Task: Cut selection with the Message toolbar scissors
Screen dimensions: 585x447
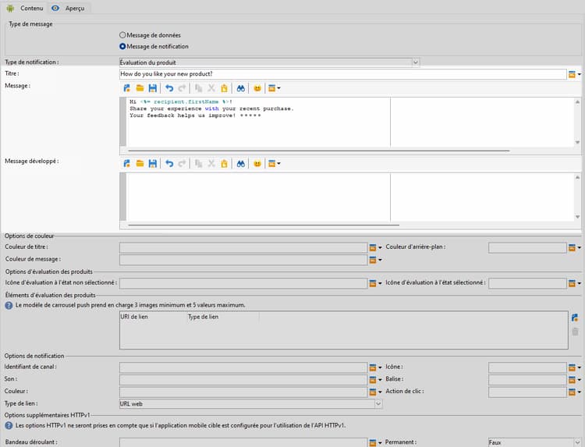Action: (x=211, y=88)
